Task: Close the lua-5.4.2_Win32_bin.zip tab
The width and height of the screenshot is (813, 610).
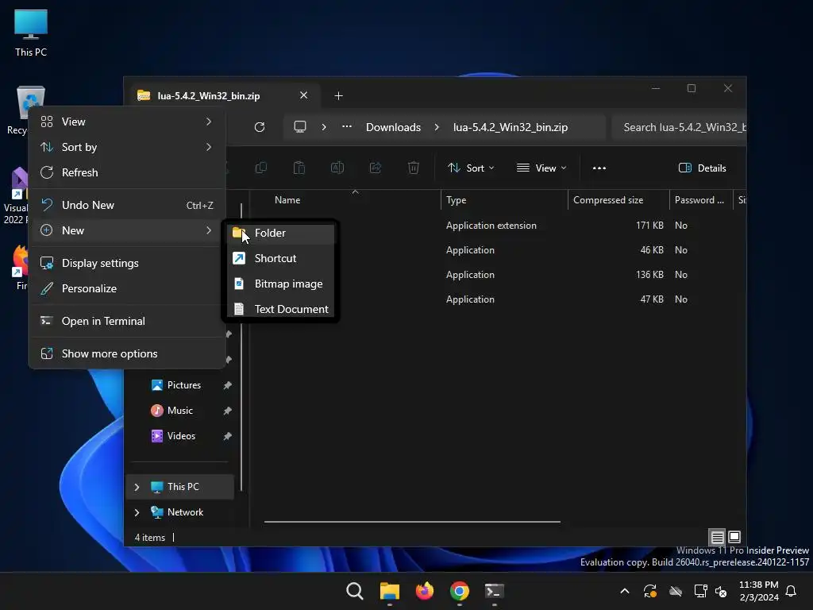Action: (304, 95)
